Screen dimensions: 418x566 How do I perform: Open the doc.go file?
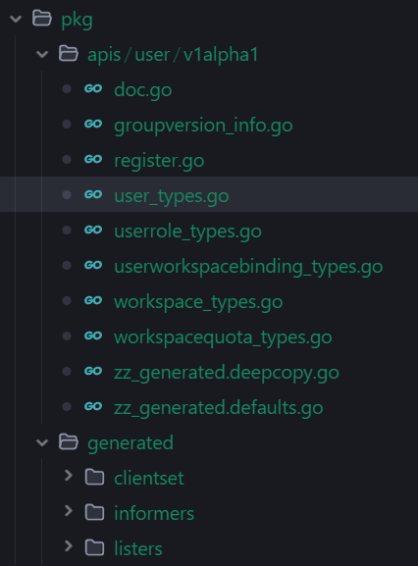click(x=143, y=89)
